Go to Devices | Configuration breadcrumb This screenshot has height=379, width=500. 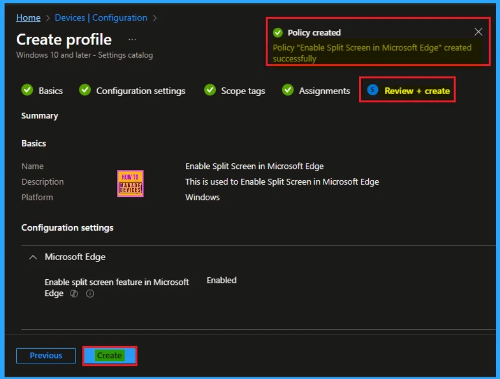click(x=101, y=18)
